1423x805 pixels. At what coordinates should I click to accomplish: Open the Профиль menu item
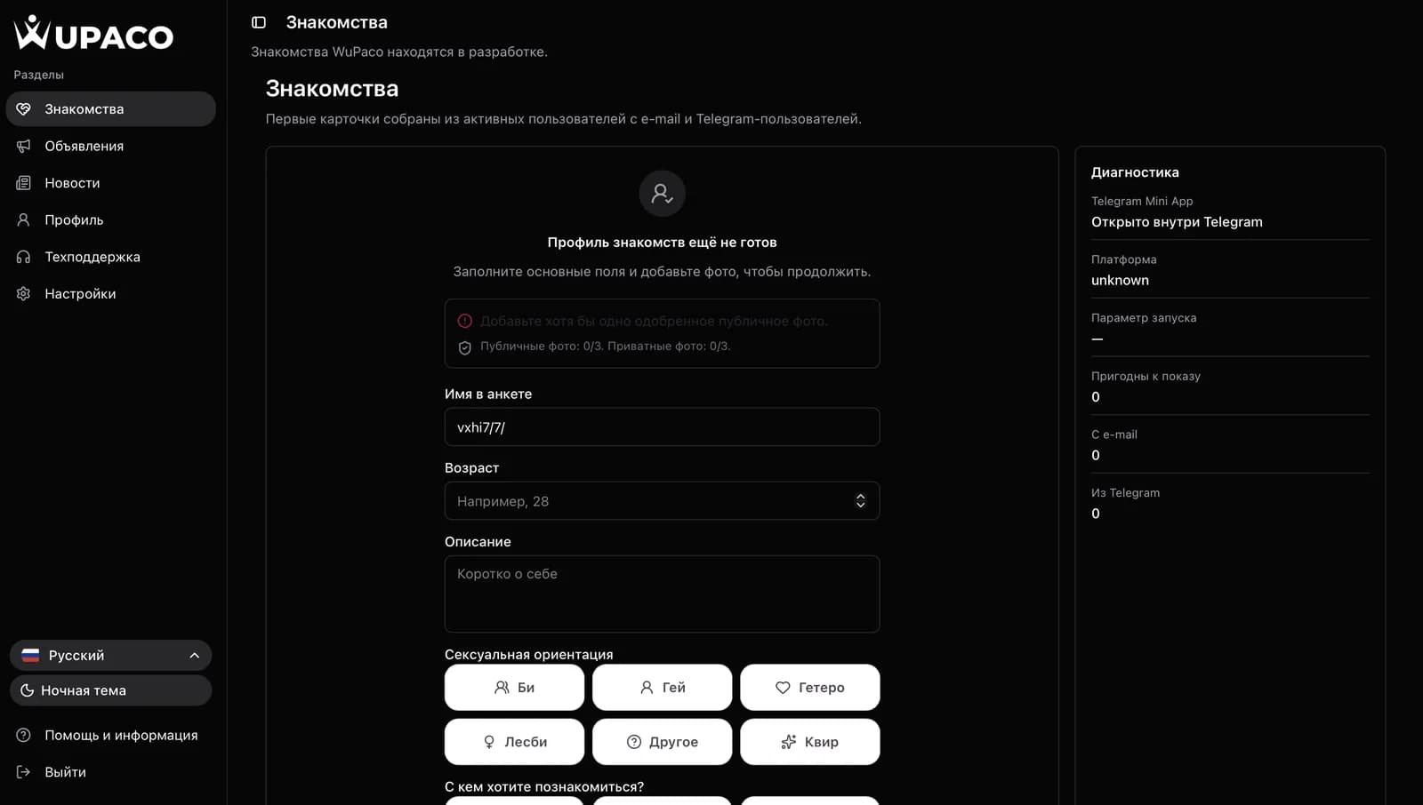pos(111,219)
